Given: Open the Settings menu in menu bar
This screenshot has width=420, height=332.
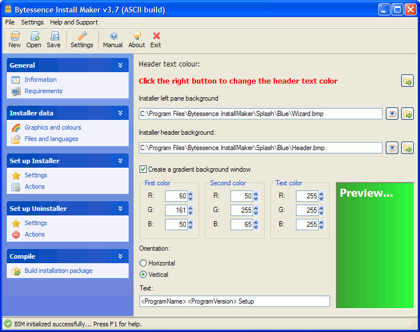Looking at the screenshot, I should tap(32, 22).
